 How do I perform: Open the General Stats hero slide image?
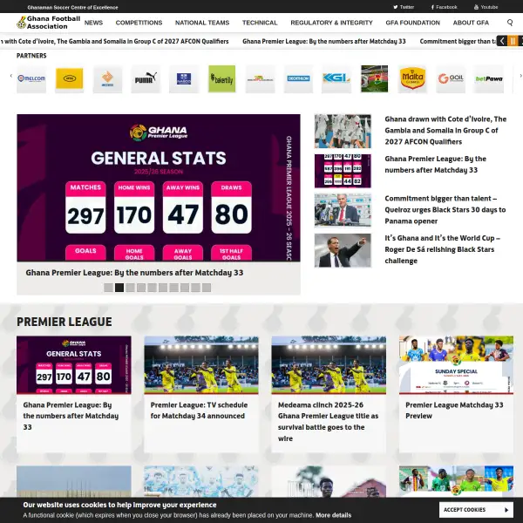pos(159,187)
